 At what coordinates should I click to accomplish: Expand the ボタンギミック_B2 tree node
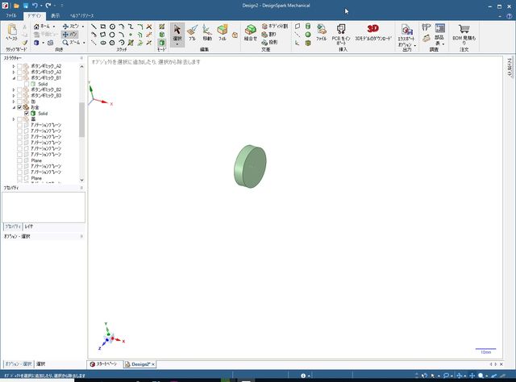(x=14, y=89)
